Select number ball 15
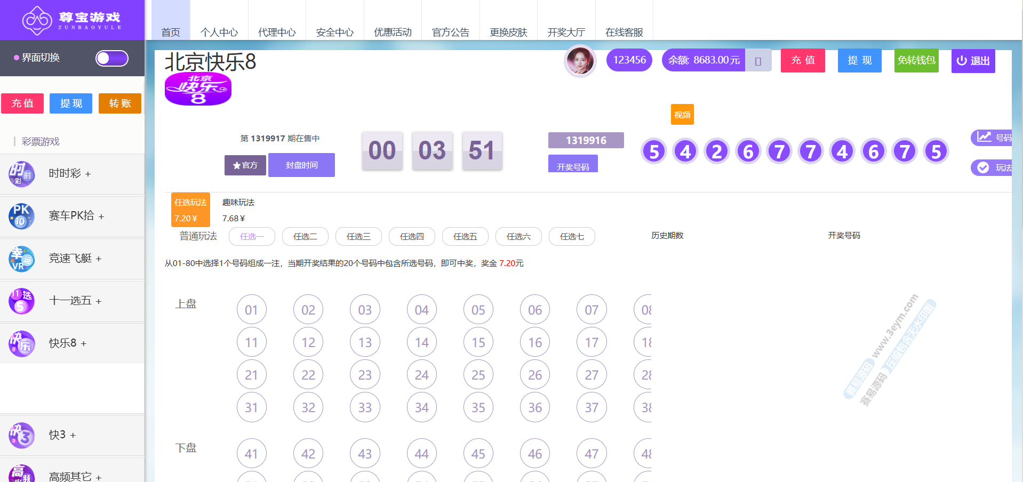The height and width of the screenshot is (482, 1023). tap(478, 342)
